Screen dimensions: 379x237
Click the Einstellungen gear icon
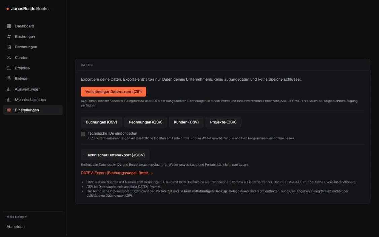click(x=9, y=110)
